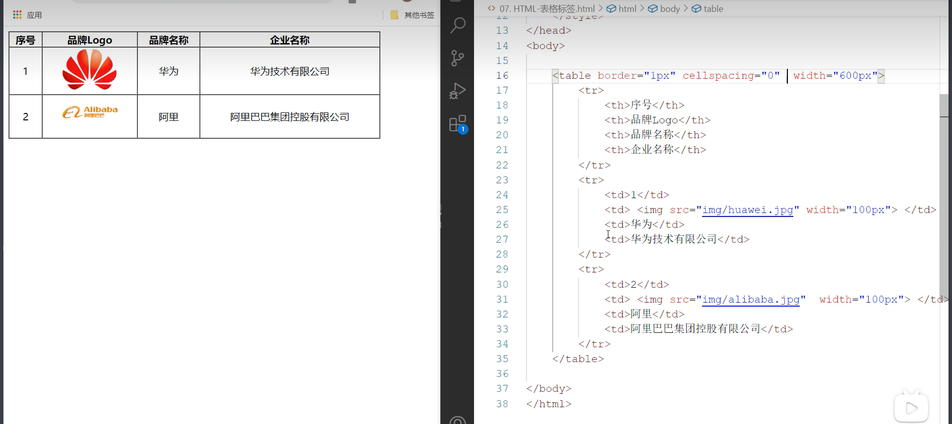This screenshot has width=952, height=424.
Task: Click the img/alibaba.jpg link in code
Action: pos(751,300)
